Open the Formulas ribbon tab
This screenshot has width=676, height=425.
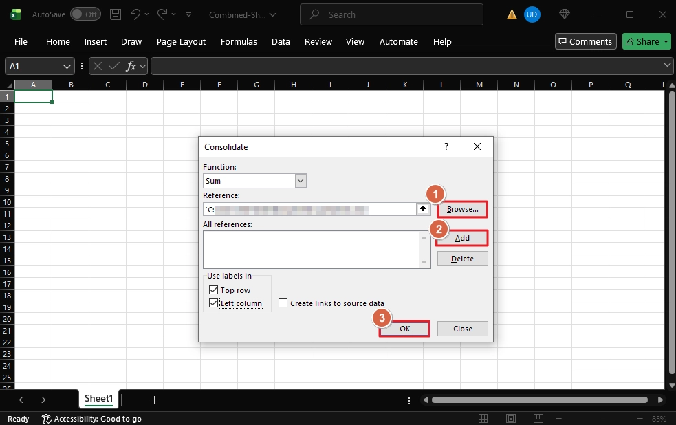point(239,42)
